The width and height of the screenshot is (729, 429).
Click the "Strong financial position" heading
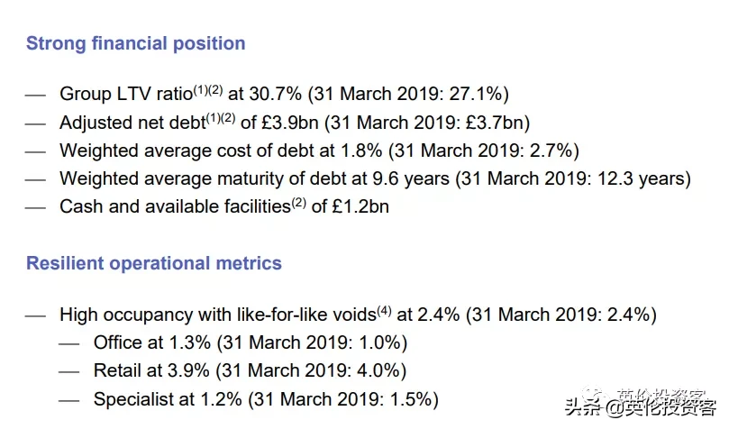(135, 43)
